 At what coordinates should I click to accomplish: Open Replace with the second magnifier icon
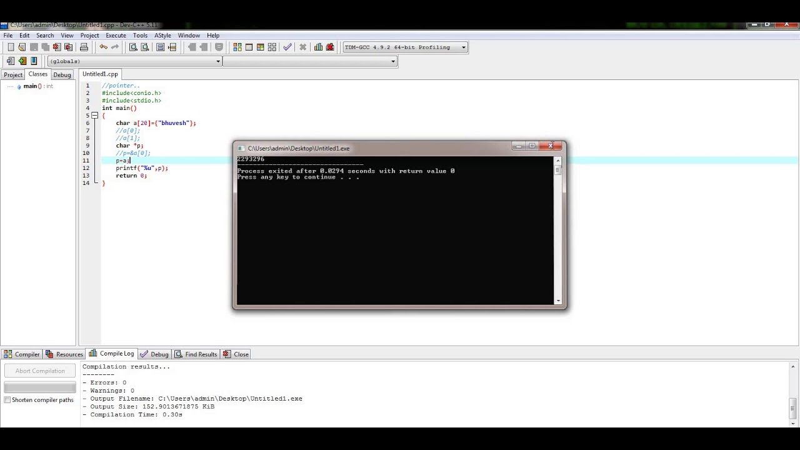(x=144, y=47)
